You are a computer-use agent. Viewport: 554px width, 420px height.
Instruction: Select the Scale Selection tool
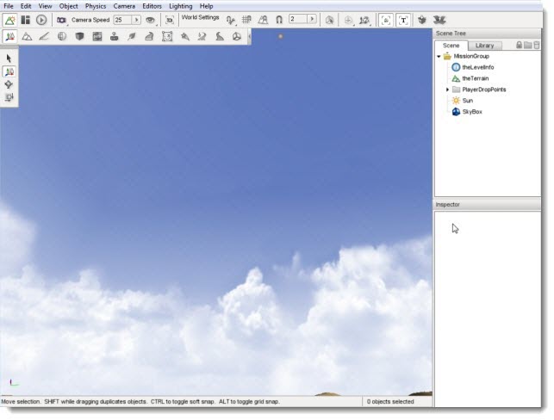point(9,97)
